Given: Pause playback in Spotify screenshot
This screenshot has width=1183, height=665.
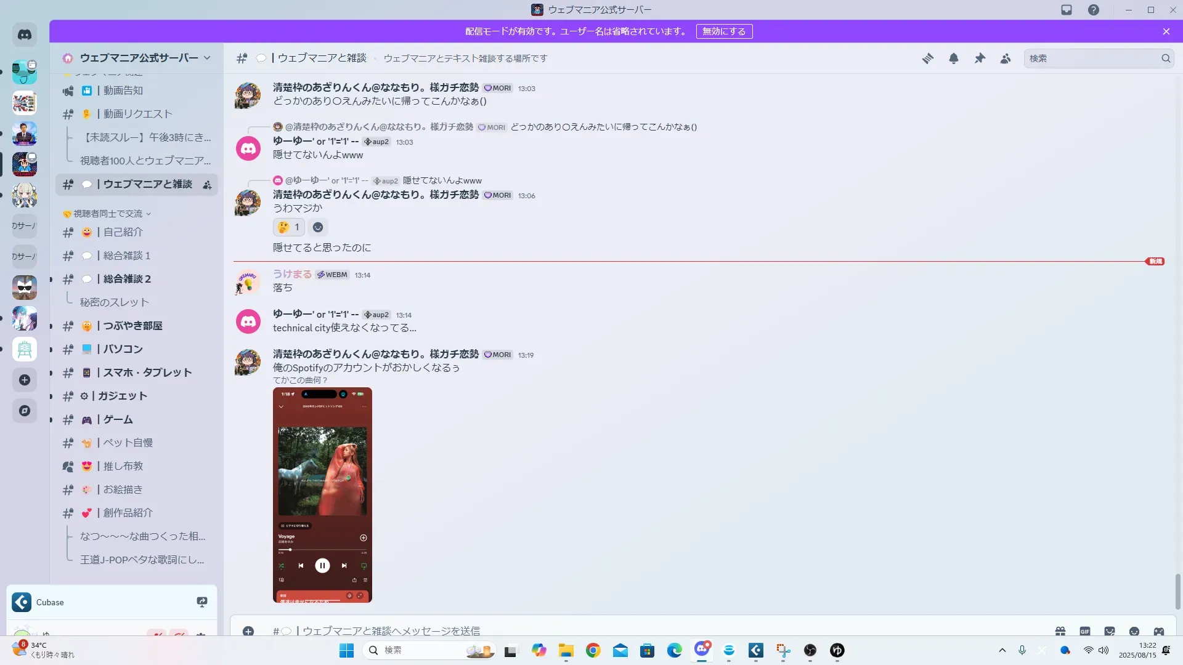Looking at the screenshot, I should tap(322, 565).
